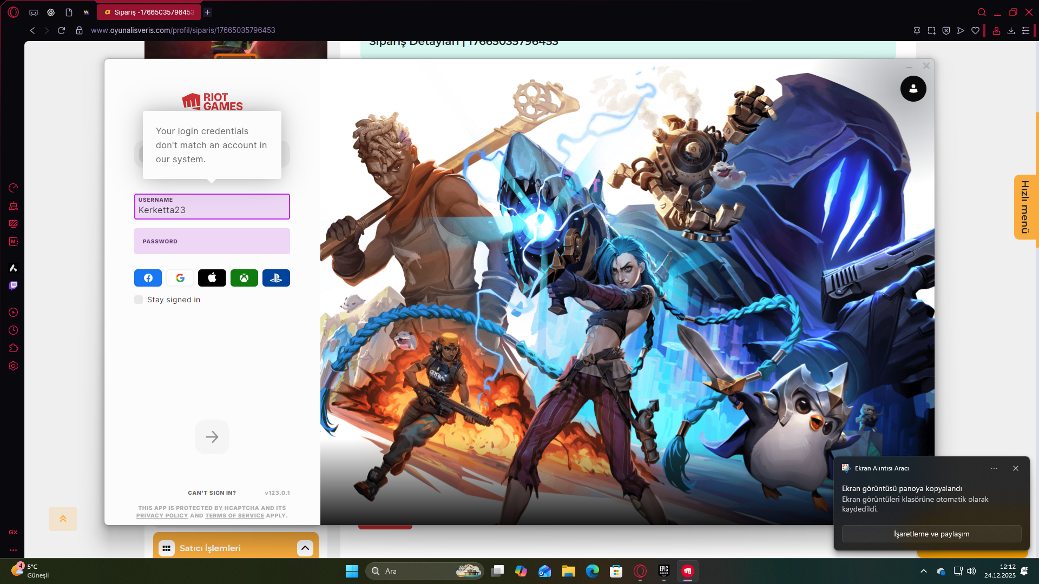
Task: Click the Username input field
Action: click(x=212, y=207)
